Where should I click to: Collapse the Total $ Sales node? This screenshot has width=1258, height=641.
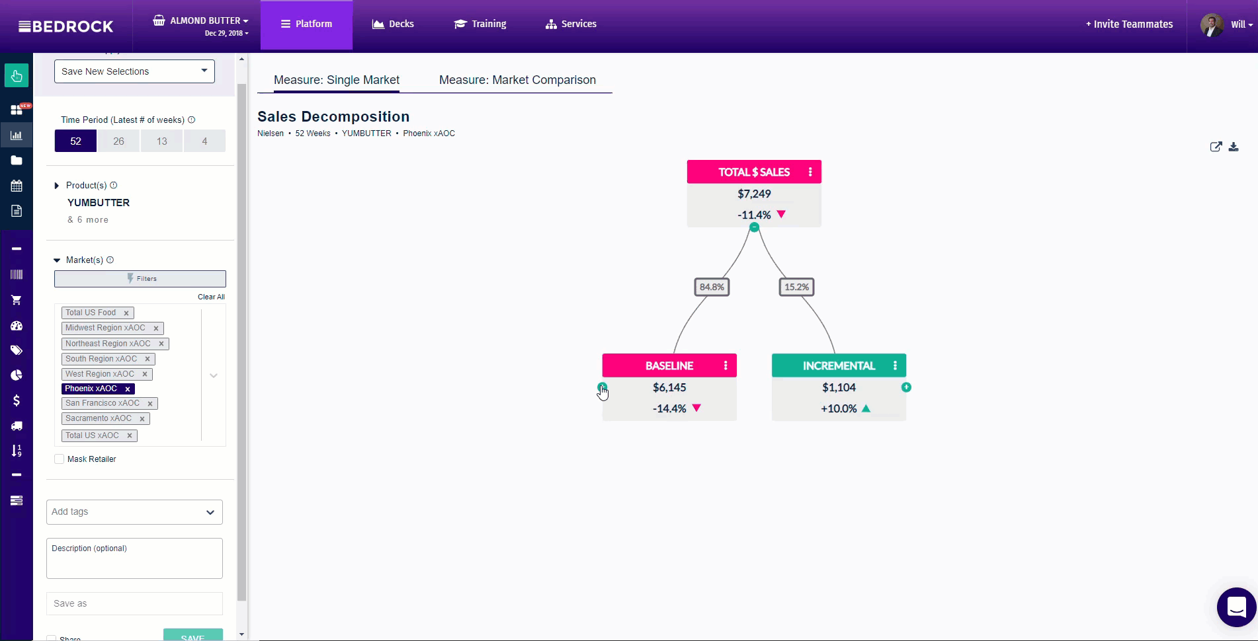[x=754, y=227]
